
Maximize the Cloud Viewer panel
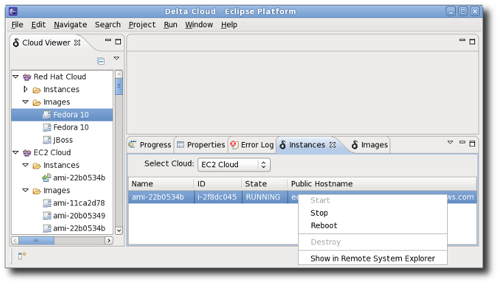[118, 42]
